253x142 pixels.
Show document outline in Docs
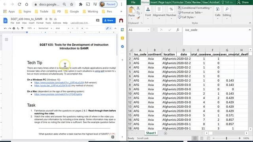[x=6, y=39]
